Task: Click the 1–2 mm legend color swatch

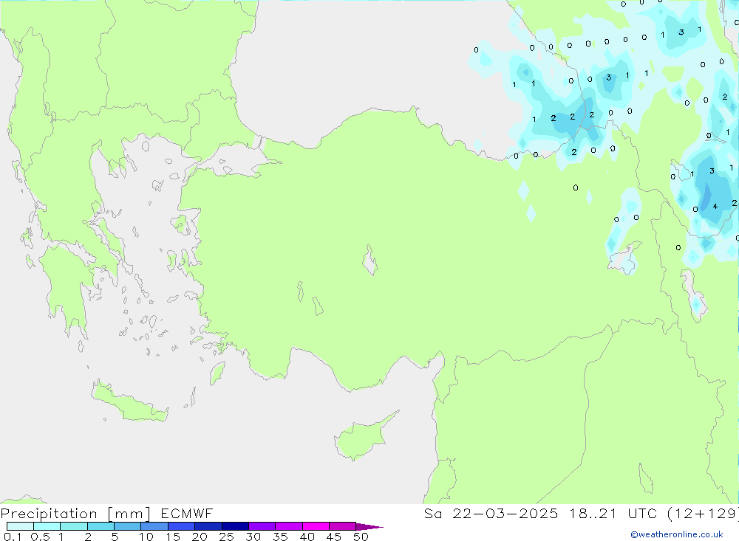Action: coord(73,526)
